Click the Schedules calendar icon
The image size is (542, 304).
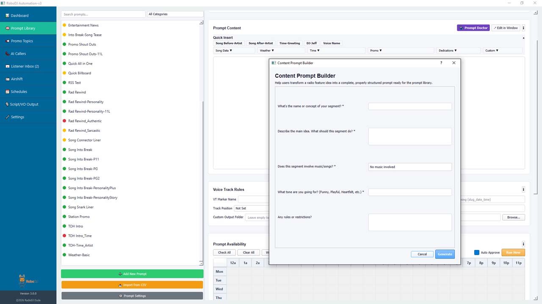click(7, 92)
